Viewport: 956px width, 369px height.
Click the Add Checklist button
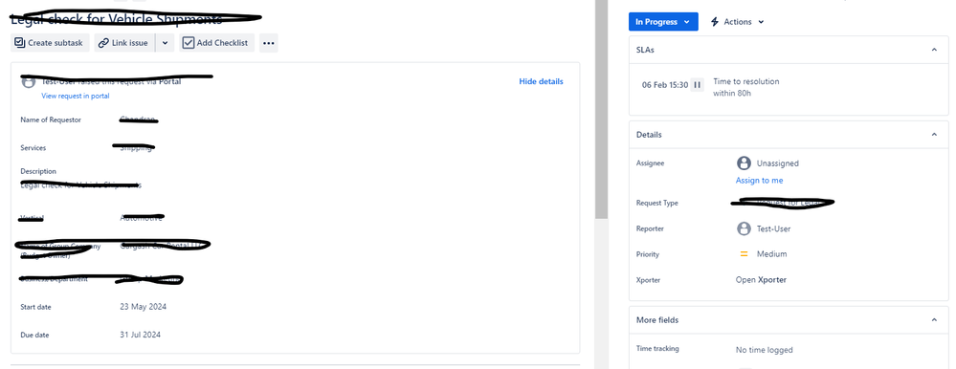[x=217, y=43]
